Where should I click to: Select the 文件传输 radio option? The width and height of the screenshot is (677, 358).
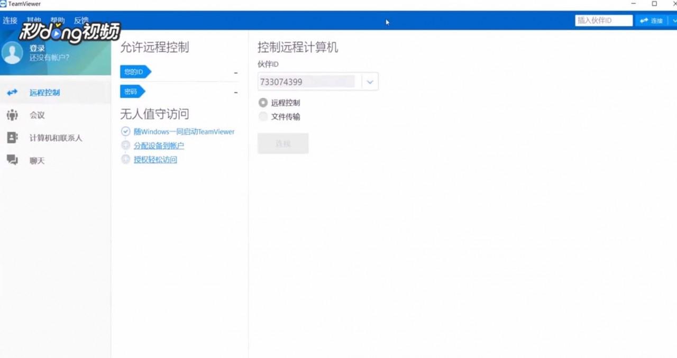coord(263,116)
